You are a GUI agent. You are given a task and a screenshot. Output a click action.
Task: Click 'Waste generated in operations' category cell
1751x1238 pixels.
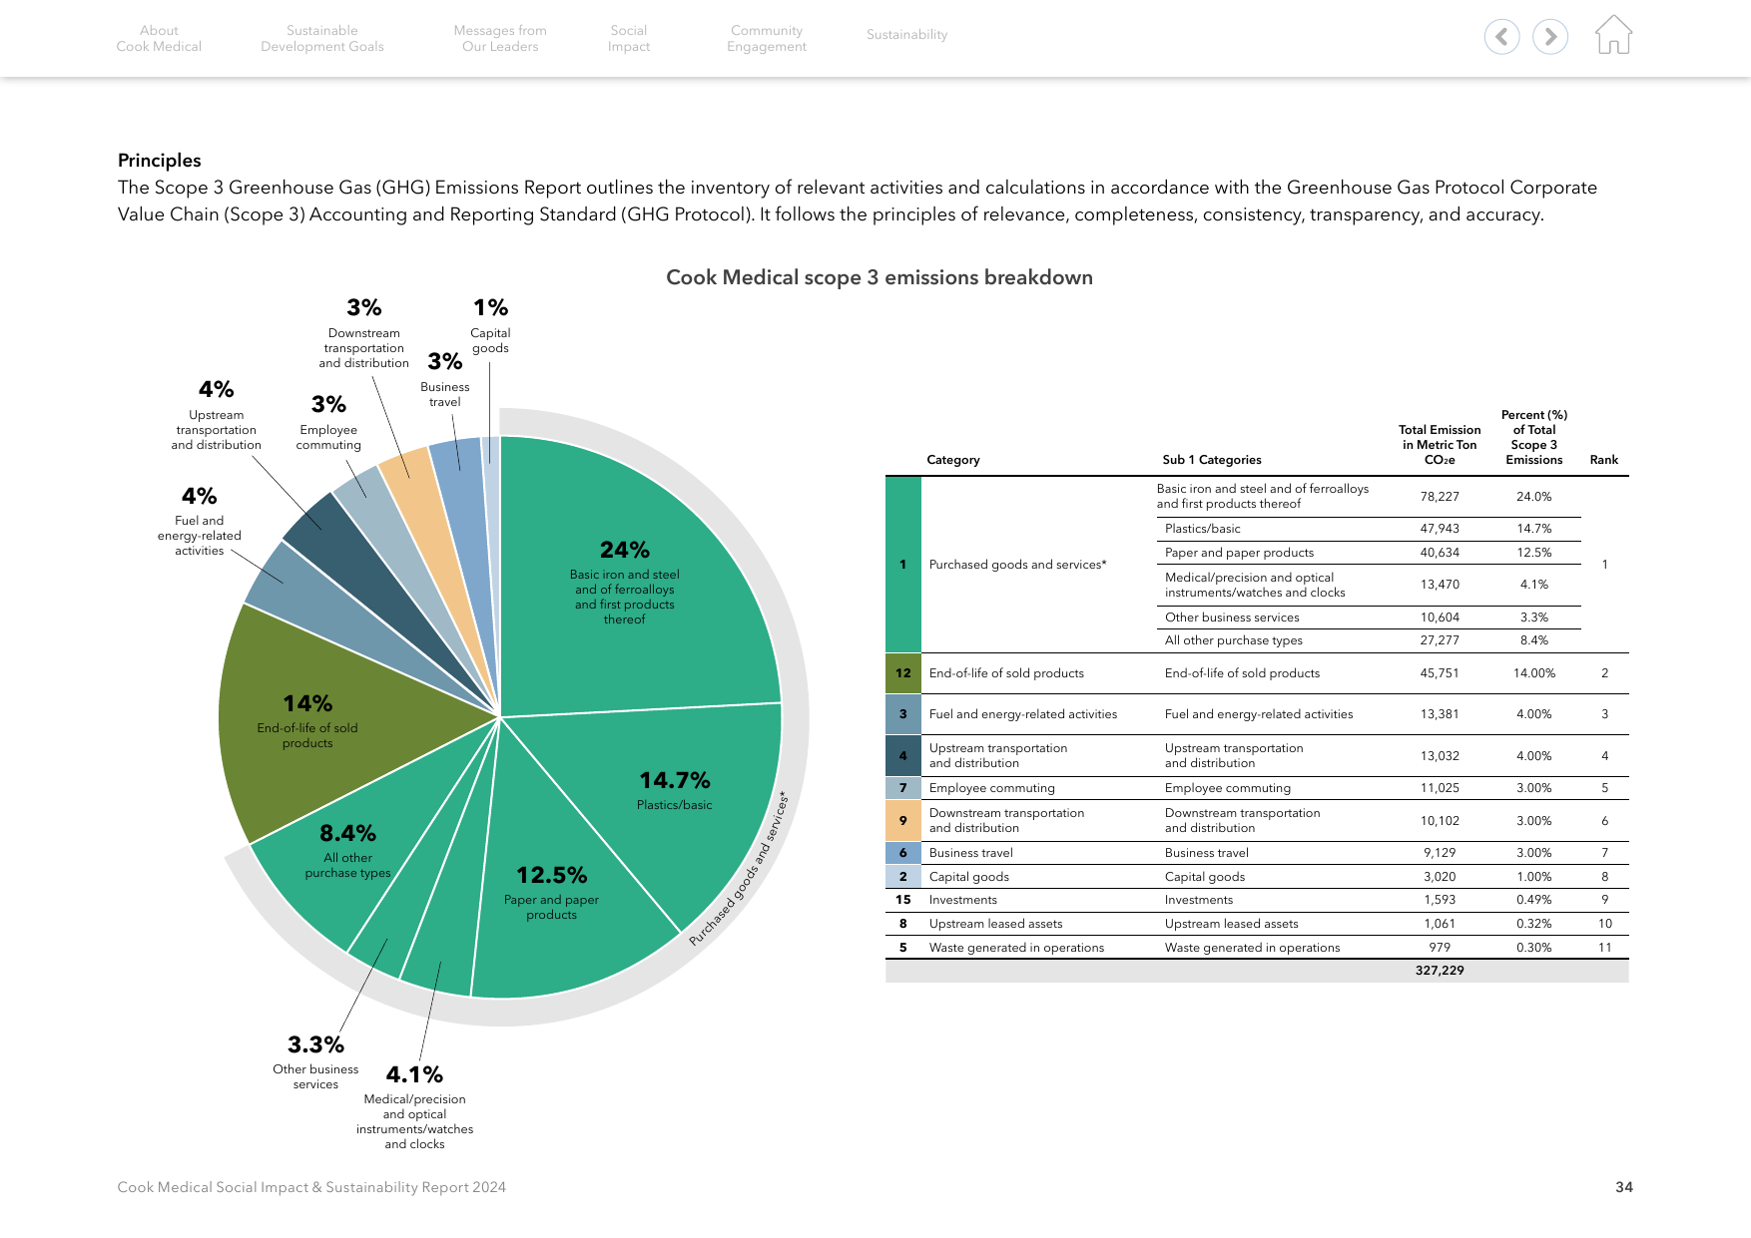1016,948
